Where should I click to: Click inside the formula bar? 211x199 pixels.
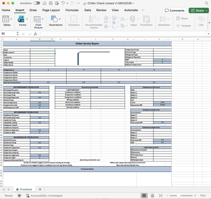pos(123,34)
